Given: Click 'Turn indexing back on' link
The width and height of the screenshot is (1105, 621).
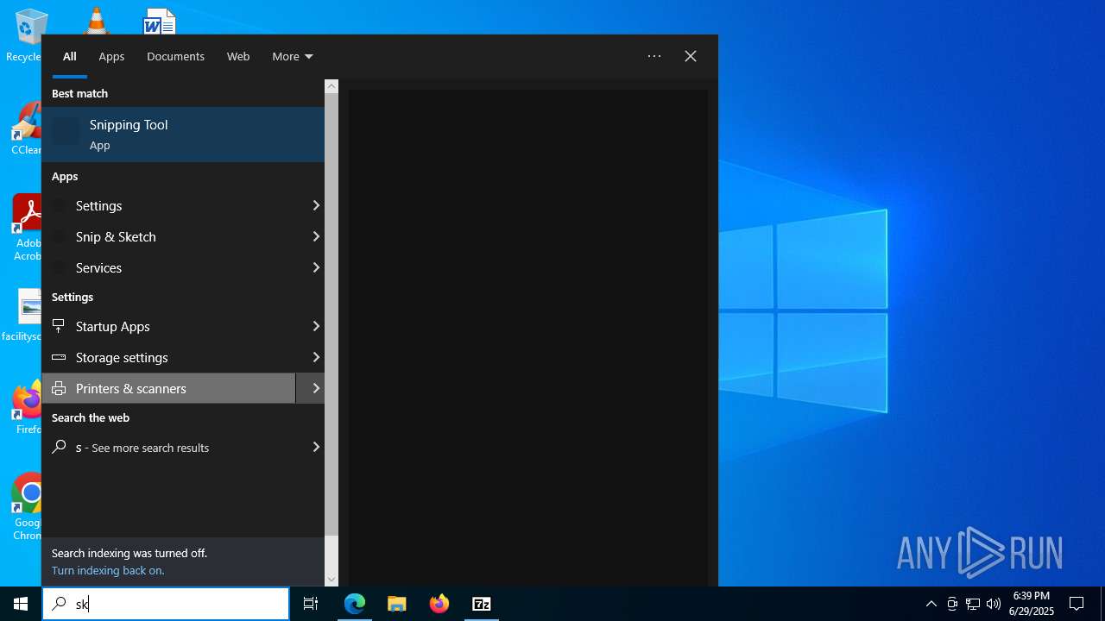Looking at the screenshot, I should pyautogui.click(x=108, y=570).
